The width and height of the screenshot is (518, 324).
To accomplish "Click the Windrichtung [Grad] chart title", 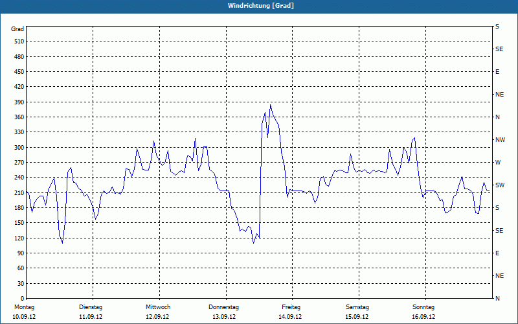I will coord(261,6).
